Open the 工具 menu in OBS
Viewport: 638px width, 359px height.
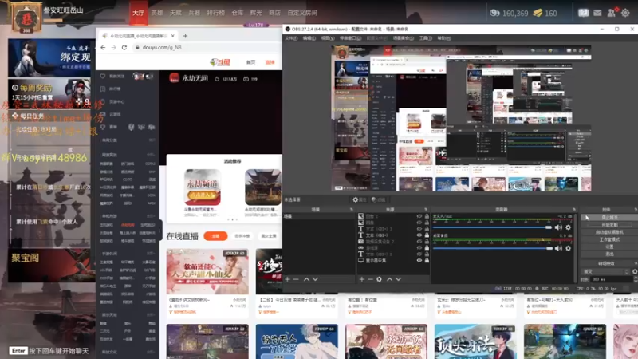coord(426,38)
